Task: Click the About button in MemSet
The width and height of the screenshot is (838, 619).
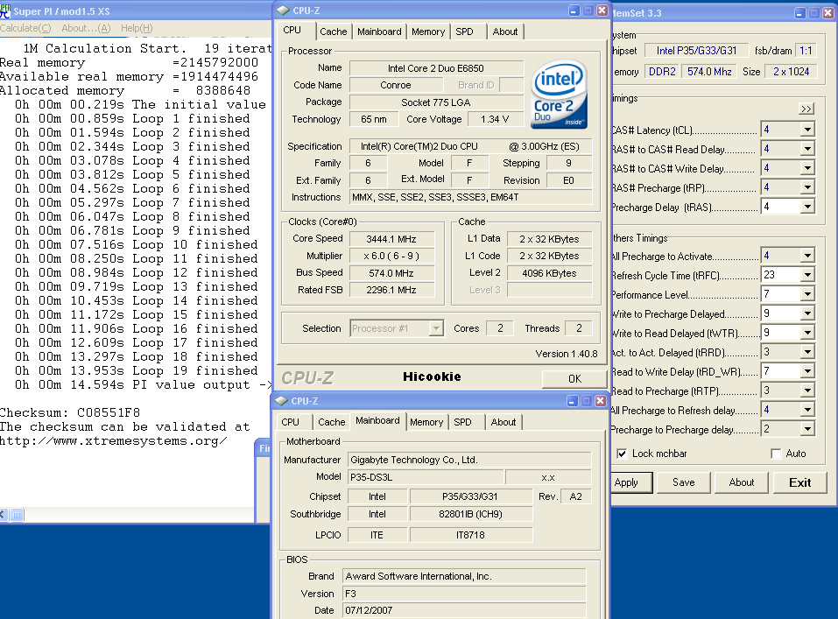Action: pyautogui.click(x=742, y=482)
